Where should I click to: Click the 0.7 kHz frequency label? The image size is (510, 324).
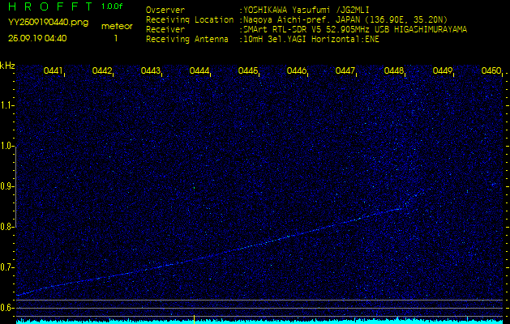click(7, 267)
